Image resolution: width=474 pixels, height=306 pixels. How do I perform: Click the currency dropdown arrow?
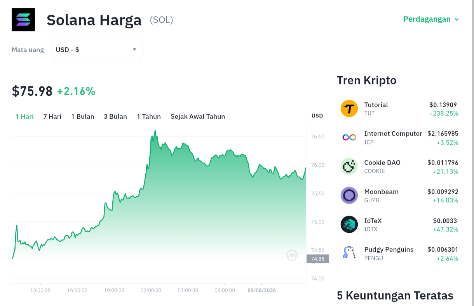(x=134, y=49)
